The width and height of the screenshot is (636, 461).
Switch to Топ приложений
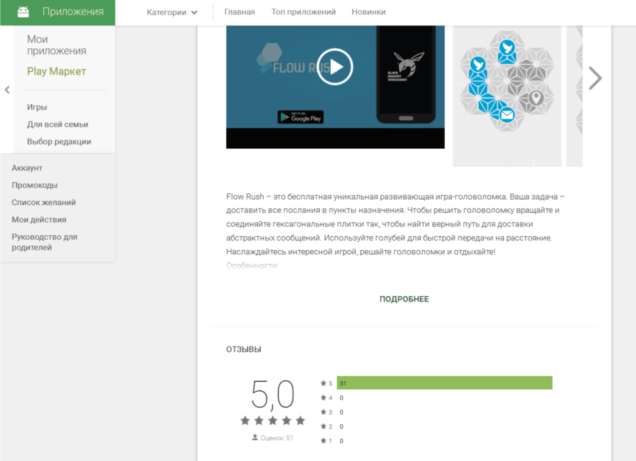(303, 11)
